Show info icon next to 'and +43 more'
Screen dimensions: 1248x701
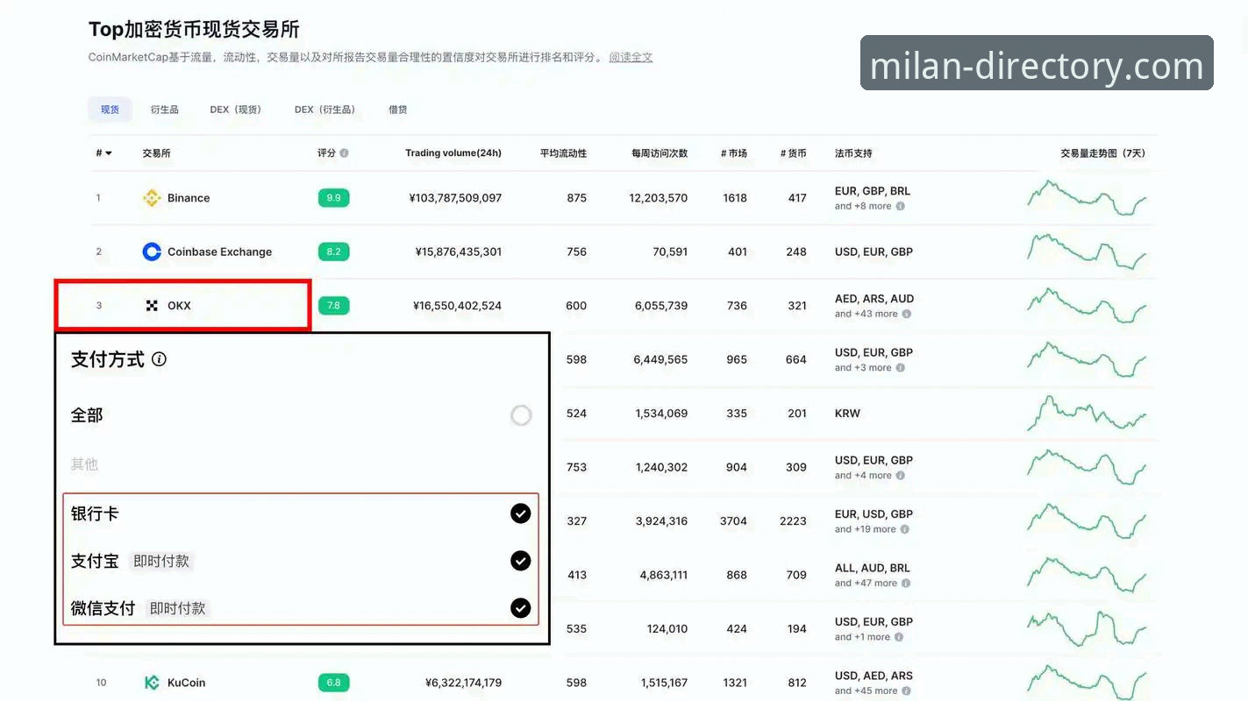[906, 315]
